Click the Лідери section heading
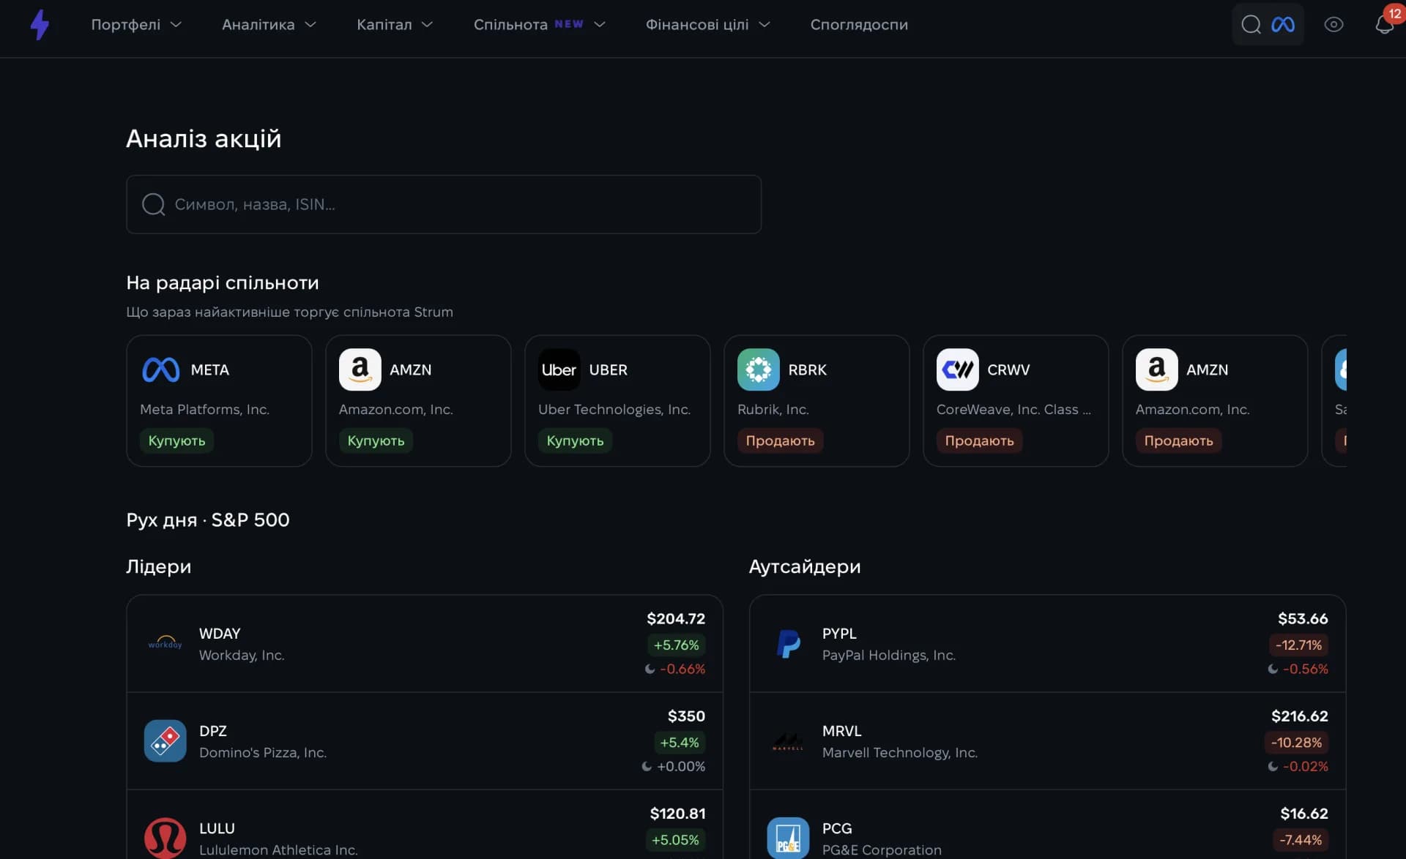This screenshot has width=1406, height=859. coord(159,566)
